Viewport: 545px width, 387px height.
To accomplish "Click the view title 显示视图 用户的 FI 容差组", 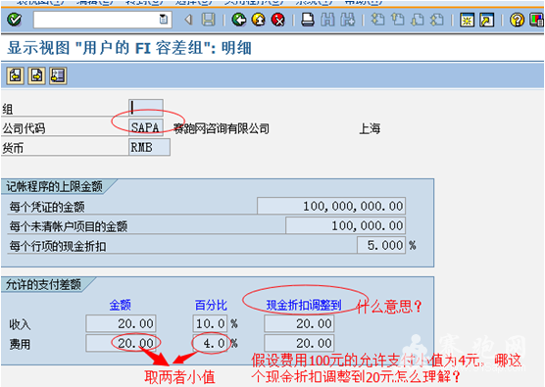I will [129, 48].
